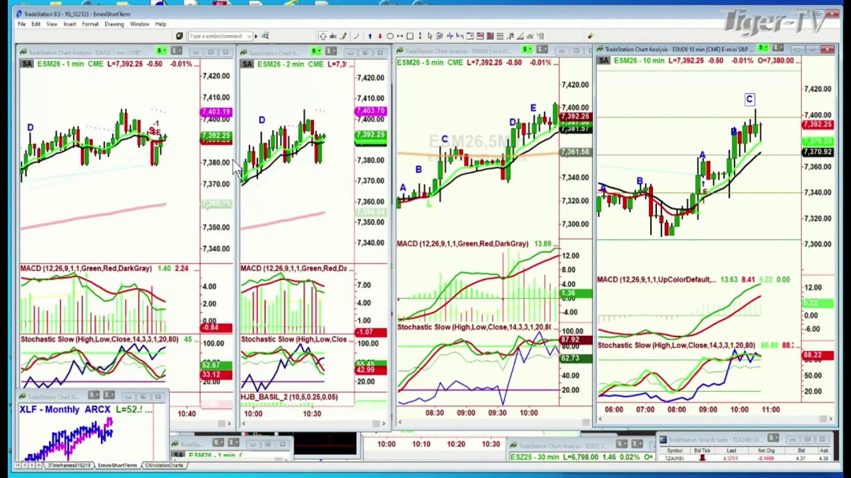Click magenta 7,403.19 price marker on 1 min chart

pyautogui.click(x=217, y=113)
